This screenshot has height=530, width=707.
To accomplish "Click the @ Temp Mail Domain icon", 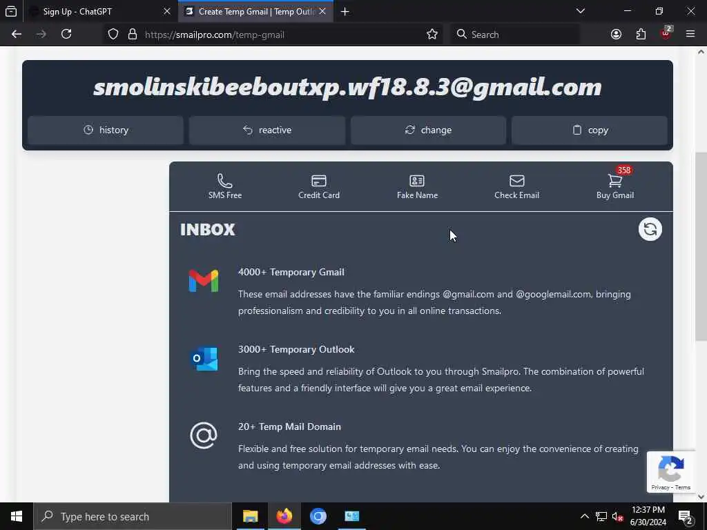I will click(204, 435).
